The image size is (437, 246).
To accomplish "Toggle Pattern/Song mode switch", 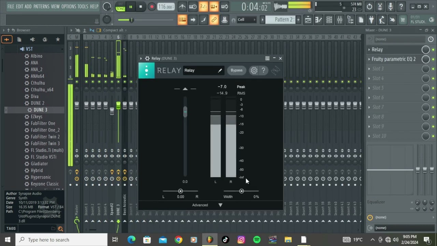I will [x=121, y=6].
